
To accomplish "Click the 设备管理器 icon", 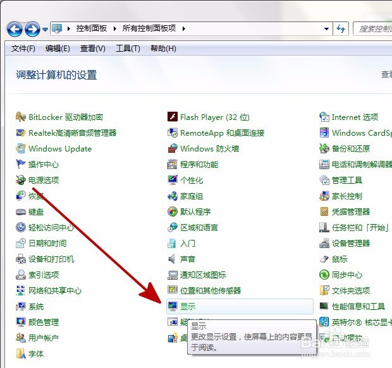I will pyautogui.click(x=324, y=243).
